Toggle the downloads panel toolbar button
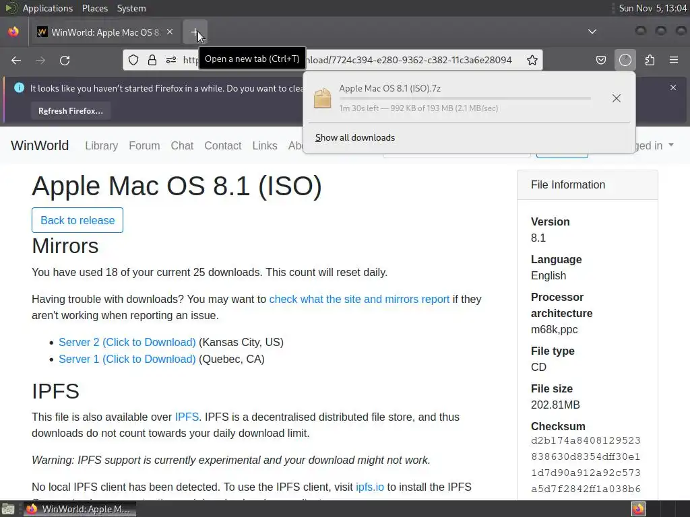This screenshot has height=517, width=690. tap(625, 60)
